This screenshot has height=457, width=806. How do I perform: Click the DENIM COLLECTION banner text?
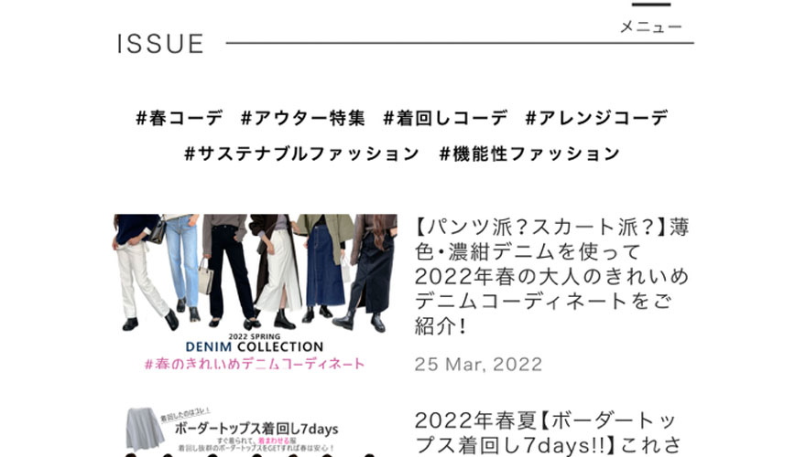click(x=255, y=347)
